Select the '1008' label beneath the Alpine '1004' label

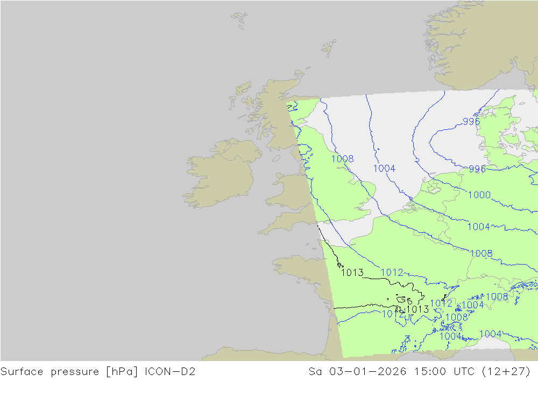[456, 317]
